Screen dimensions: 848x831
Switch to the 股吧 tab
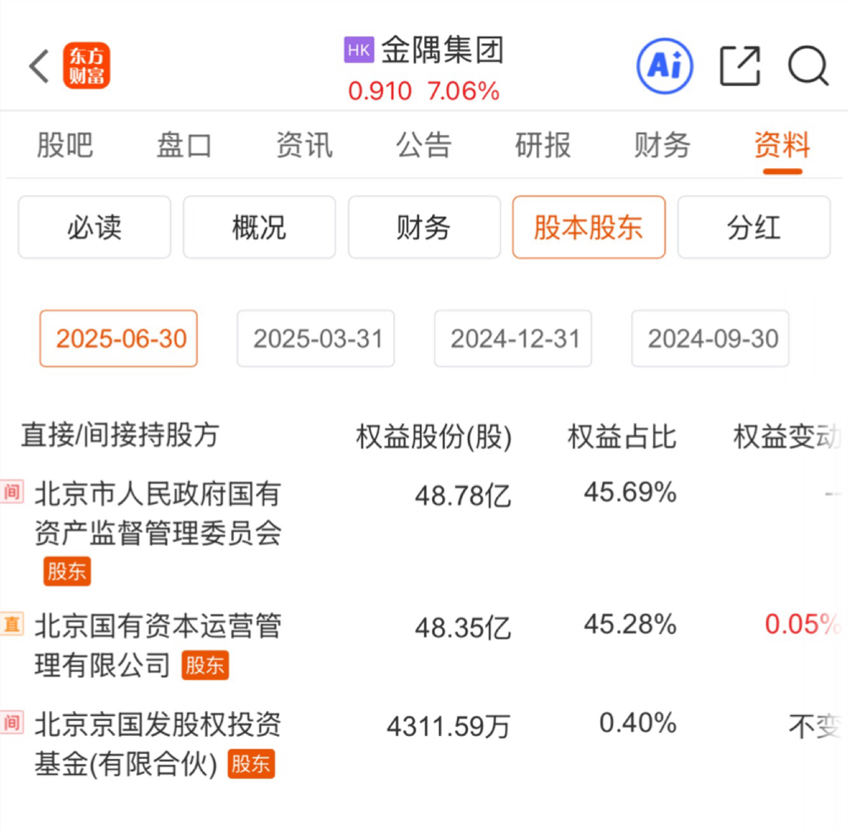[65, 146]
